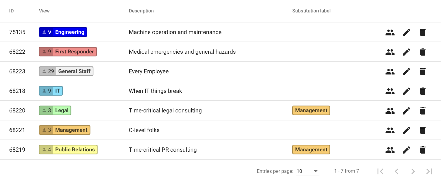The width and height of the screenshot is (441, 182).
Task: Click the Management substitution label in Legal row
Action: (x=311, y=110)
